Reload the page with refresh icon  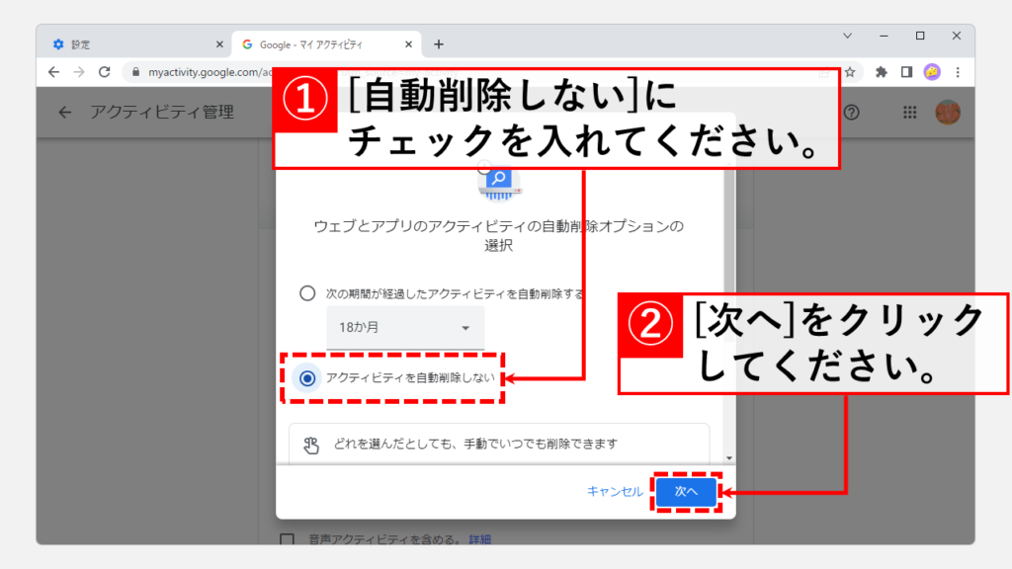(105, 72)
